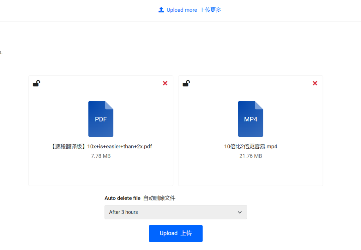The image size is (361, 250).
Task: Click the Upload 上传 button
Action: 175,233
